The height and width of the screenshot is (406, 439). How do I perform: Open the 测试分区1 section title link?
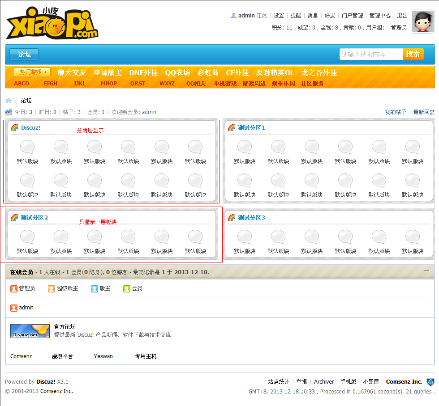pos(251,127)
